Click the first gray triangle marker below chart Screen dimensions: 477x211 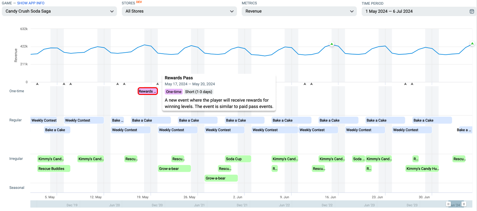37,84
